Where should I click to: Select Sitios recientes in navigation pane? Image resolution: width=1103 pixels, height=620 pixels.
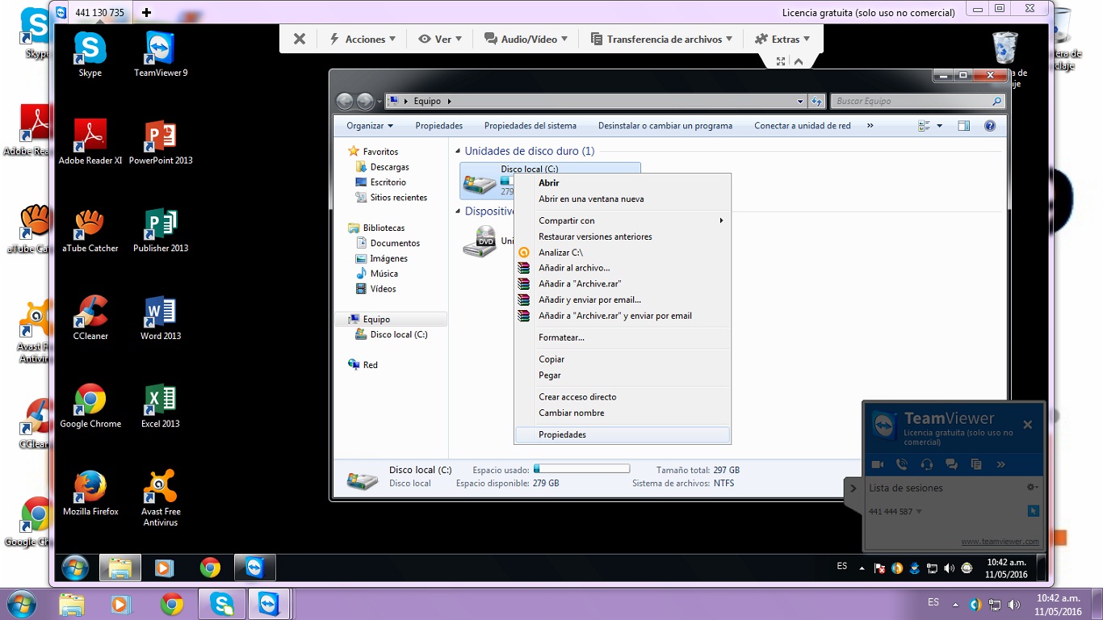pos(398,198)
